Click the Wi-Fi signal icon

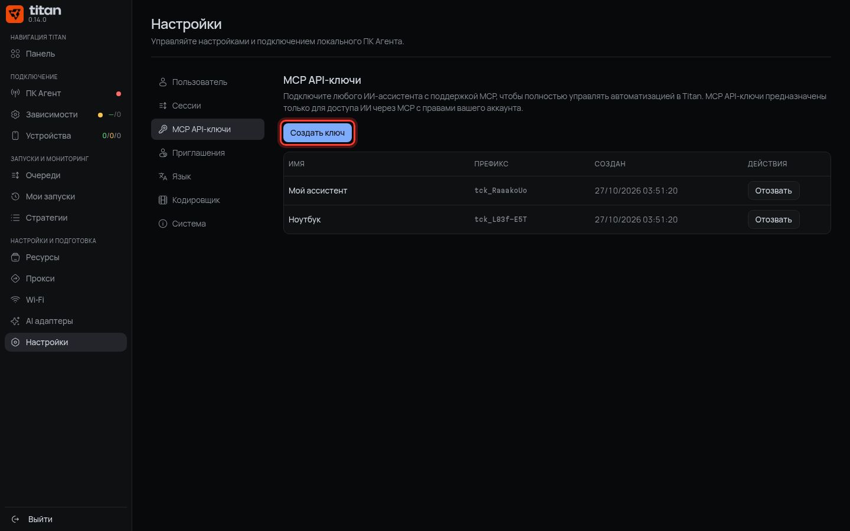click(15, 300)
